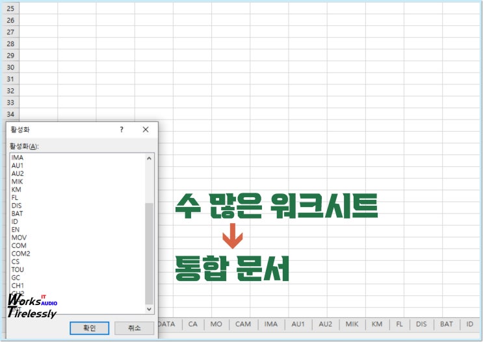Select row header 33
The image size is (483, 342).
(x=10, y=103)
